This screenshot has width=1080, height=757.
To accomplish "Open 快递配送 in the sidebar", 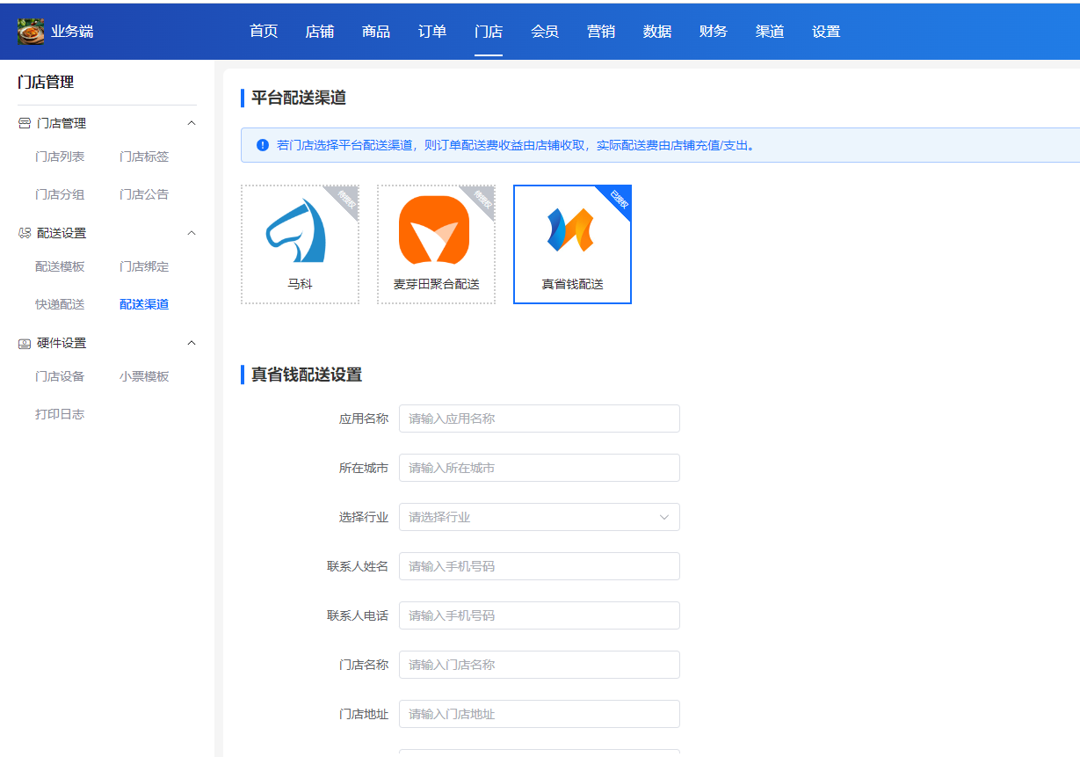I will click(60, 304).
